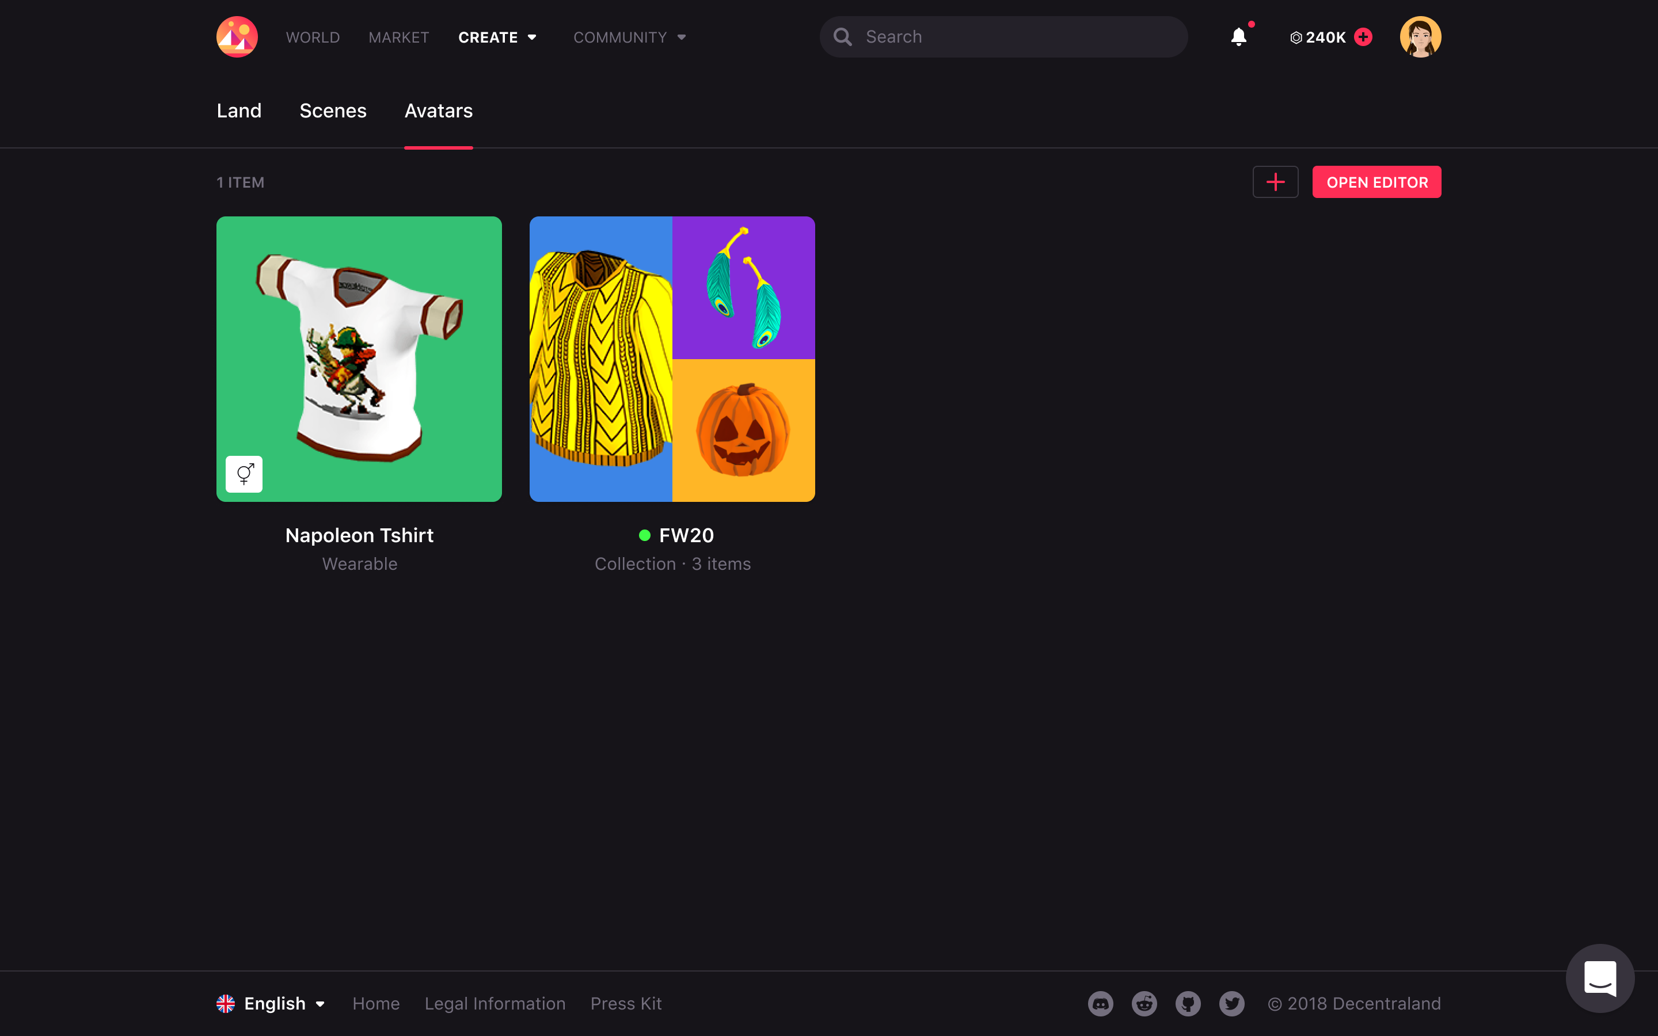Open the Legal Information link

click(x=495, y=1003)
